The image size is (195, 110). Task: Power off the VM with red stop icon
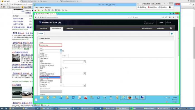[35, 10]
